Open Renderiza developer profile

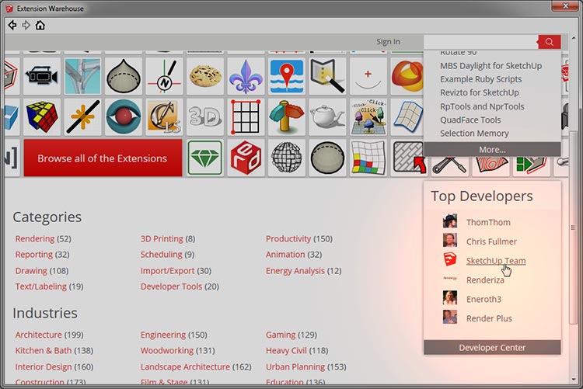[485, 280]
